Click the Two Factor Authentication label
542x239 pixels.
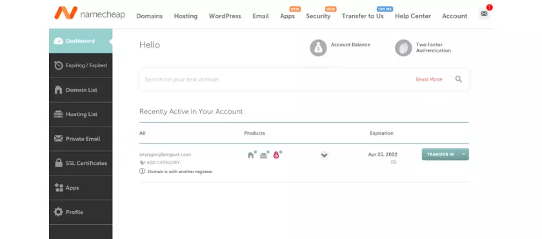[434, 47]
